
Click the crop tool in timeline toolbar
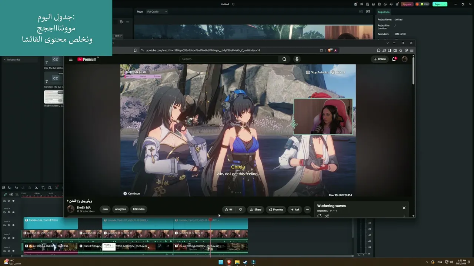[50, 188]
